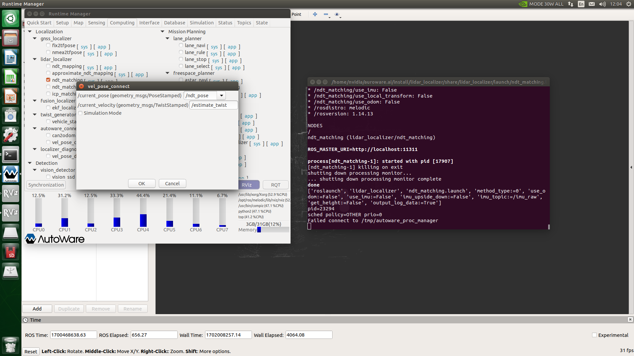Click the Memory usage bar
The width and height of the screenshot is (634, 356).
coord(273,230)
